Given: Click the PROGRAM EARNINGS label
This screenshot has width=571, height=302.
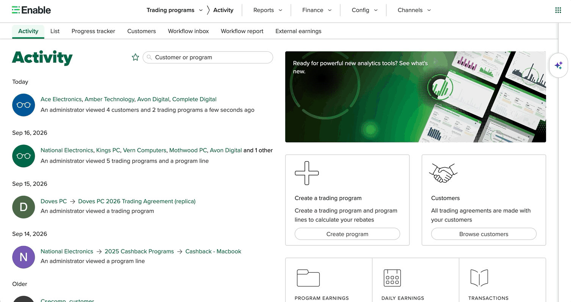Looking at the screenshot, I should [322, 298].
